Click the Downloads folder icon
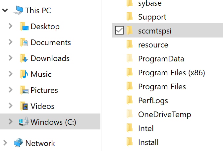223x151 pixels. tap(24, 58)
